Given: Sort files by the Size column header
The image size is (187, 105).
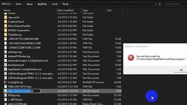Looking at the screenshot, I should click(109, 10).
